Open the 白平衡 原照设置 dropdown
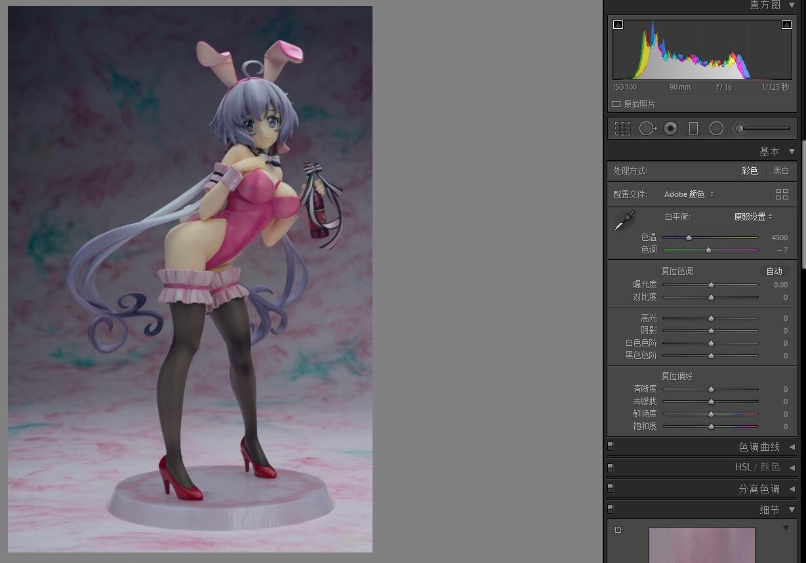 pos(753,217)
